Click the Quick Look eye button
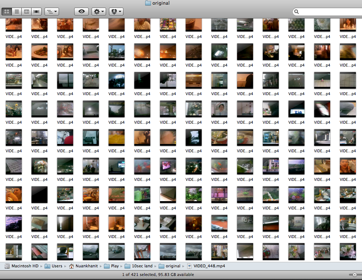This screenshot has height=280, width=362. (81, 12)
